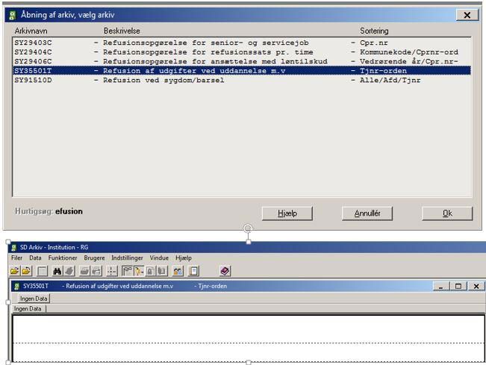The width and height of the screenshot is (486, 365).
Task: Click the crosshair dashed-lines toolbar icon
Action: point(111,271)
